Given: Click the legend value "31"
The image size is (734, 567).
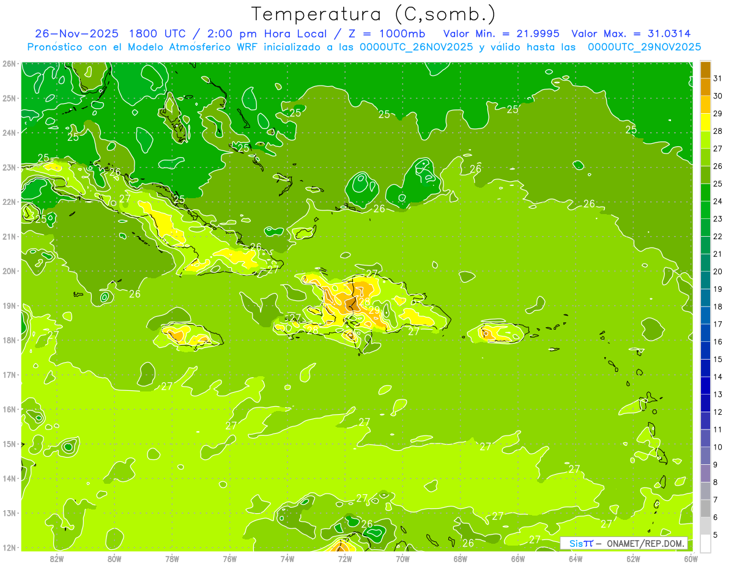Looking at the screenshot, I should tap(718, 78).
